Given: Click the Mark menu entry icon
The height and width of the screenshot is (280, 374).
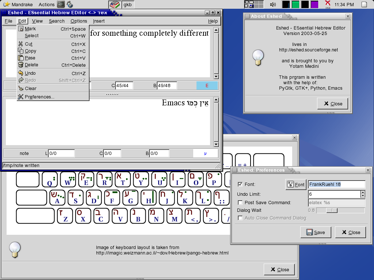Looking at the screenshot, I should [x=21, y=28].
